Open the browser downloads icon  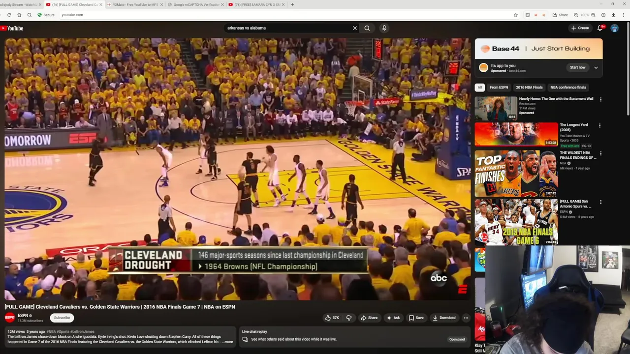point(613,15)
